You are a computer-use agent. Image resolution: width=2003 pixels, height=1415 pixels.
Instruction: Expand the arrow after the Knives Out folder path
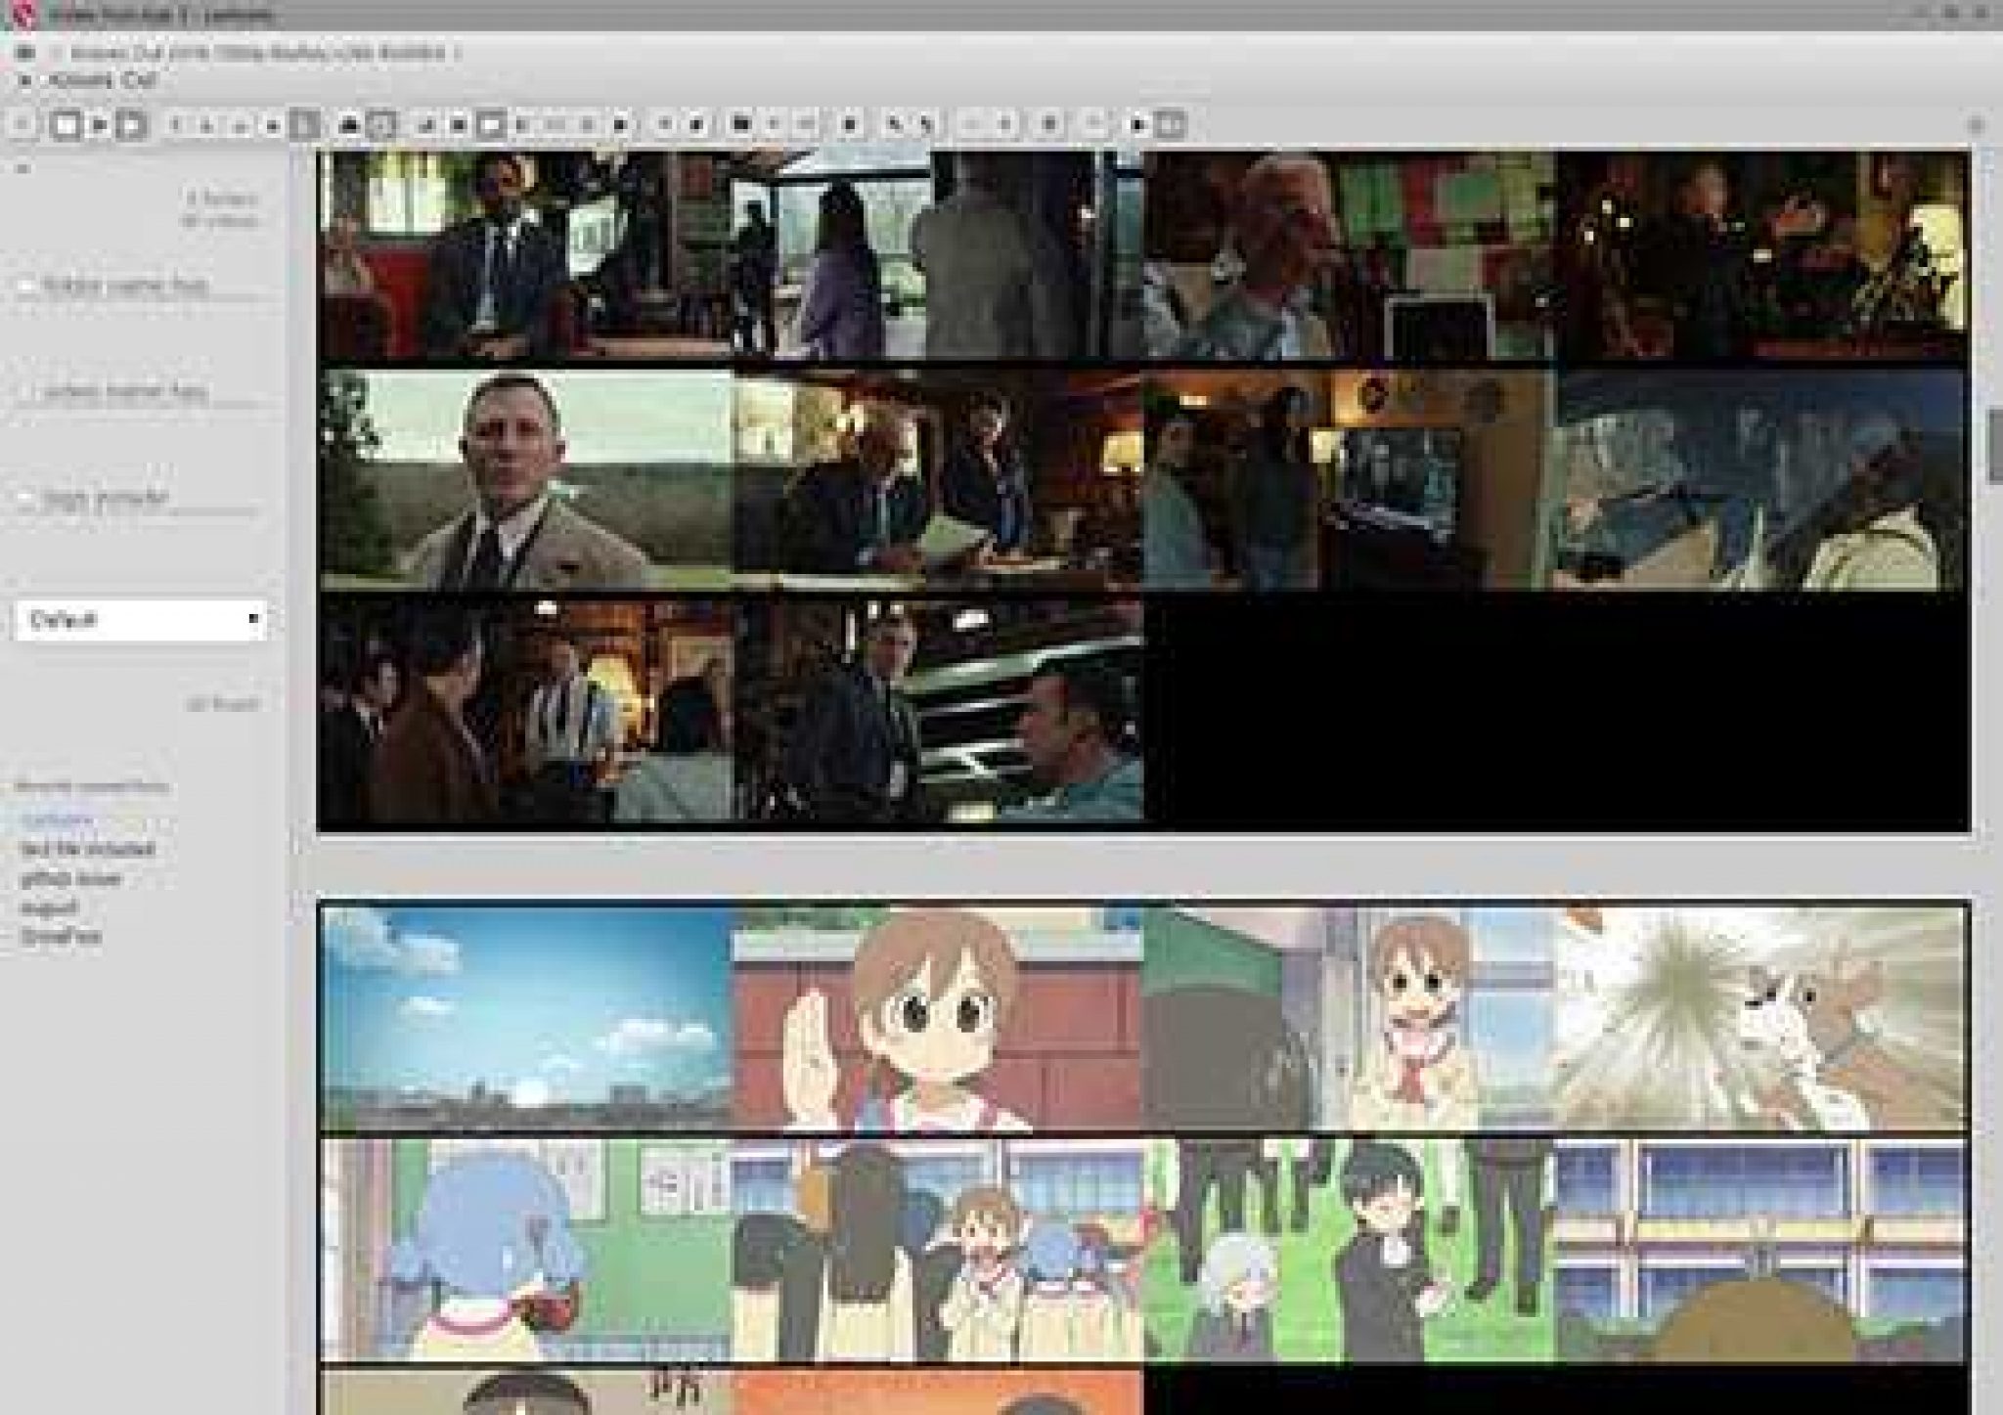point(457,53)
